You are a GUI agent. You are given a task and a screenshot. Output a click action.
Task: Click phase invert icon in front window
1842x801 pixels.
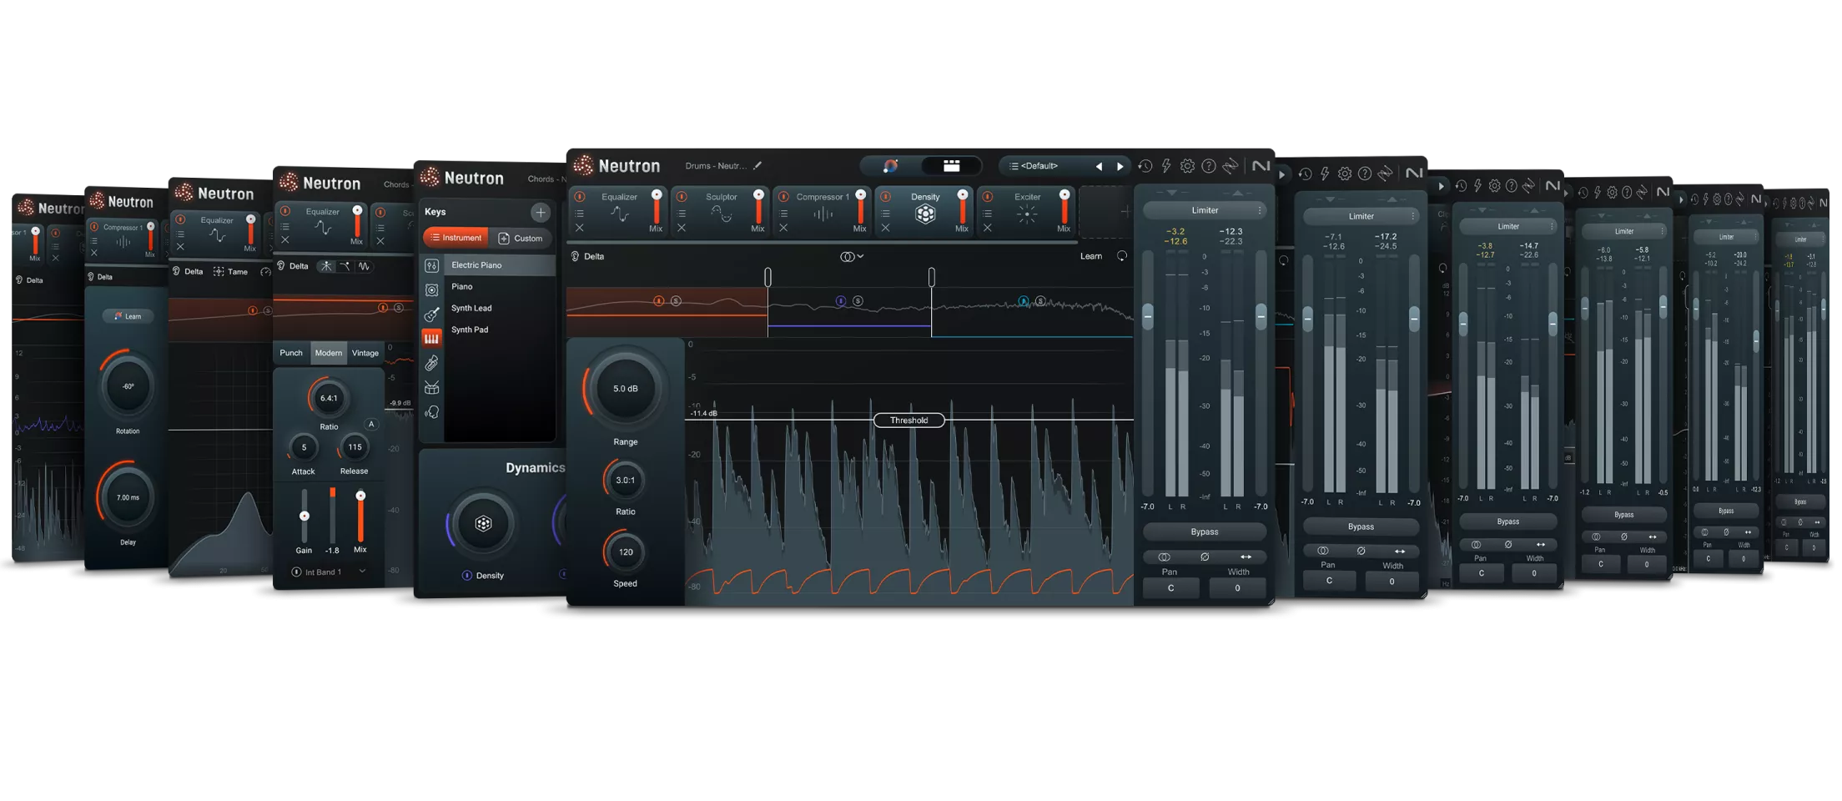coord(1205,557)
